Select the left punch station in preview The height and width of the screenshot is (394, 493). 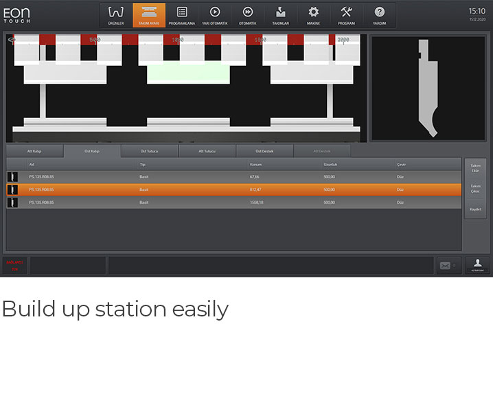(65, 73)
